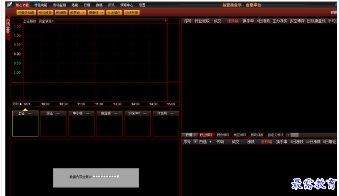Click the 均线共振 toolbar button

[131, 13]
